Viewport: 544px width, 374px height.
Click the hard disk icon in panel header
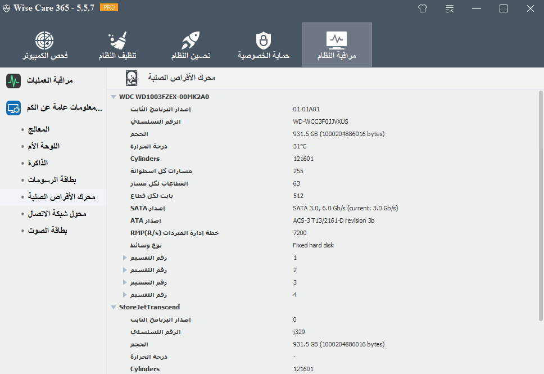coord(132,78)
